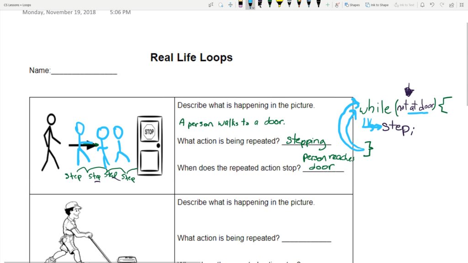Select the eraser tool
Screen dimensions: 468x263
(x=241, y=5)
